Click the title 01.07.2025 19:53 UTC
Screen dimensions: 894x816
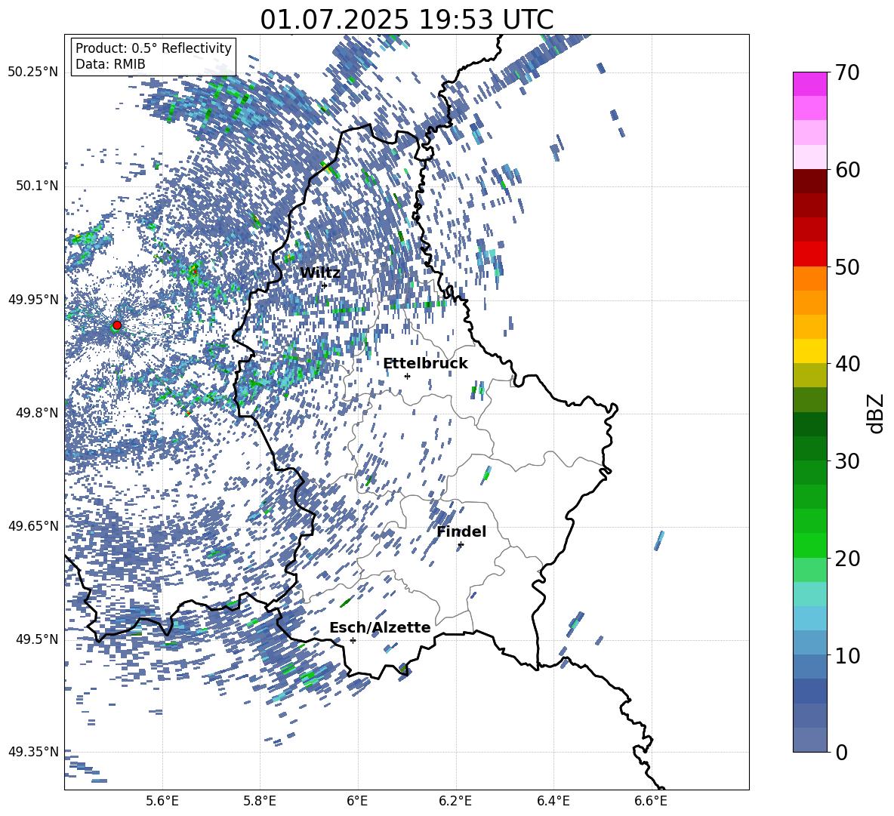tap(406, 20)
